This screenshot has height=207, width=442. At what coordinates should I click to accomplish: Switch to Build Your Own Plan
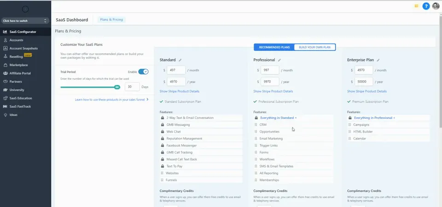[x=314, y=47]
